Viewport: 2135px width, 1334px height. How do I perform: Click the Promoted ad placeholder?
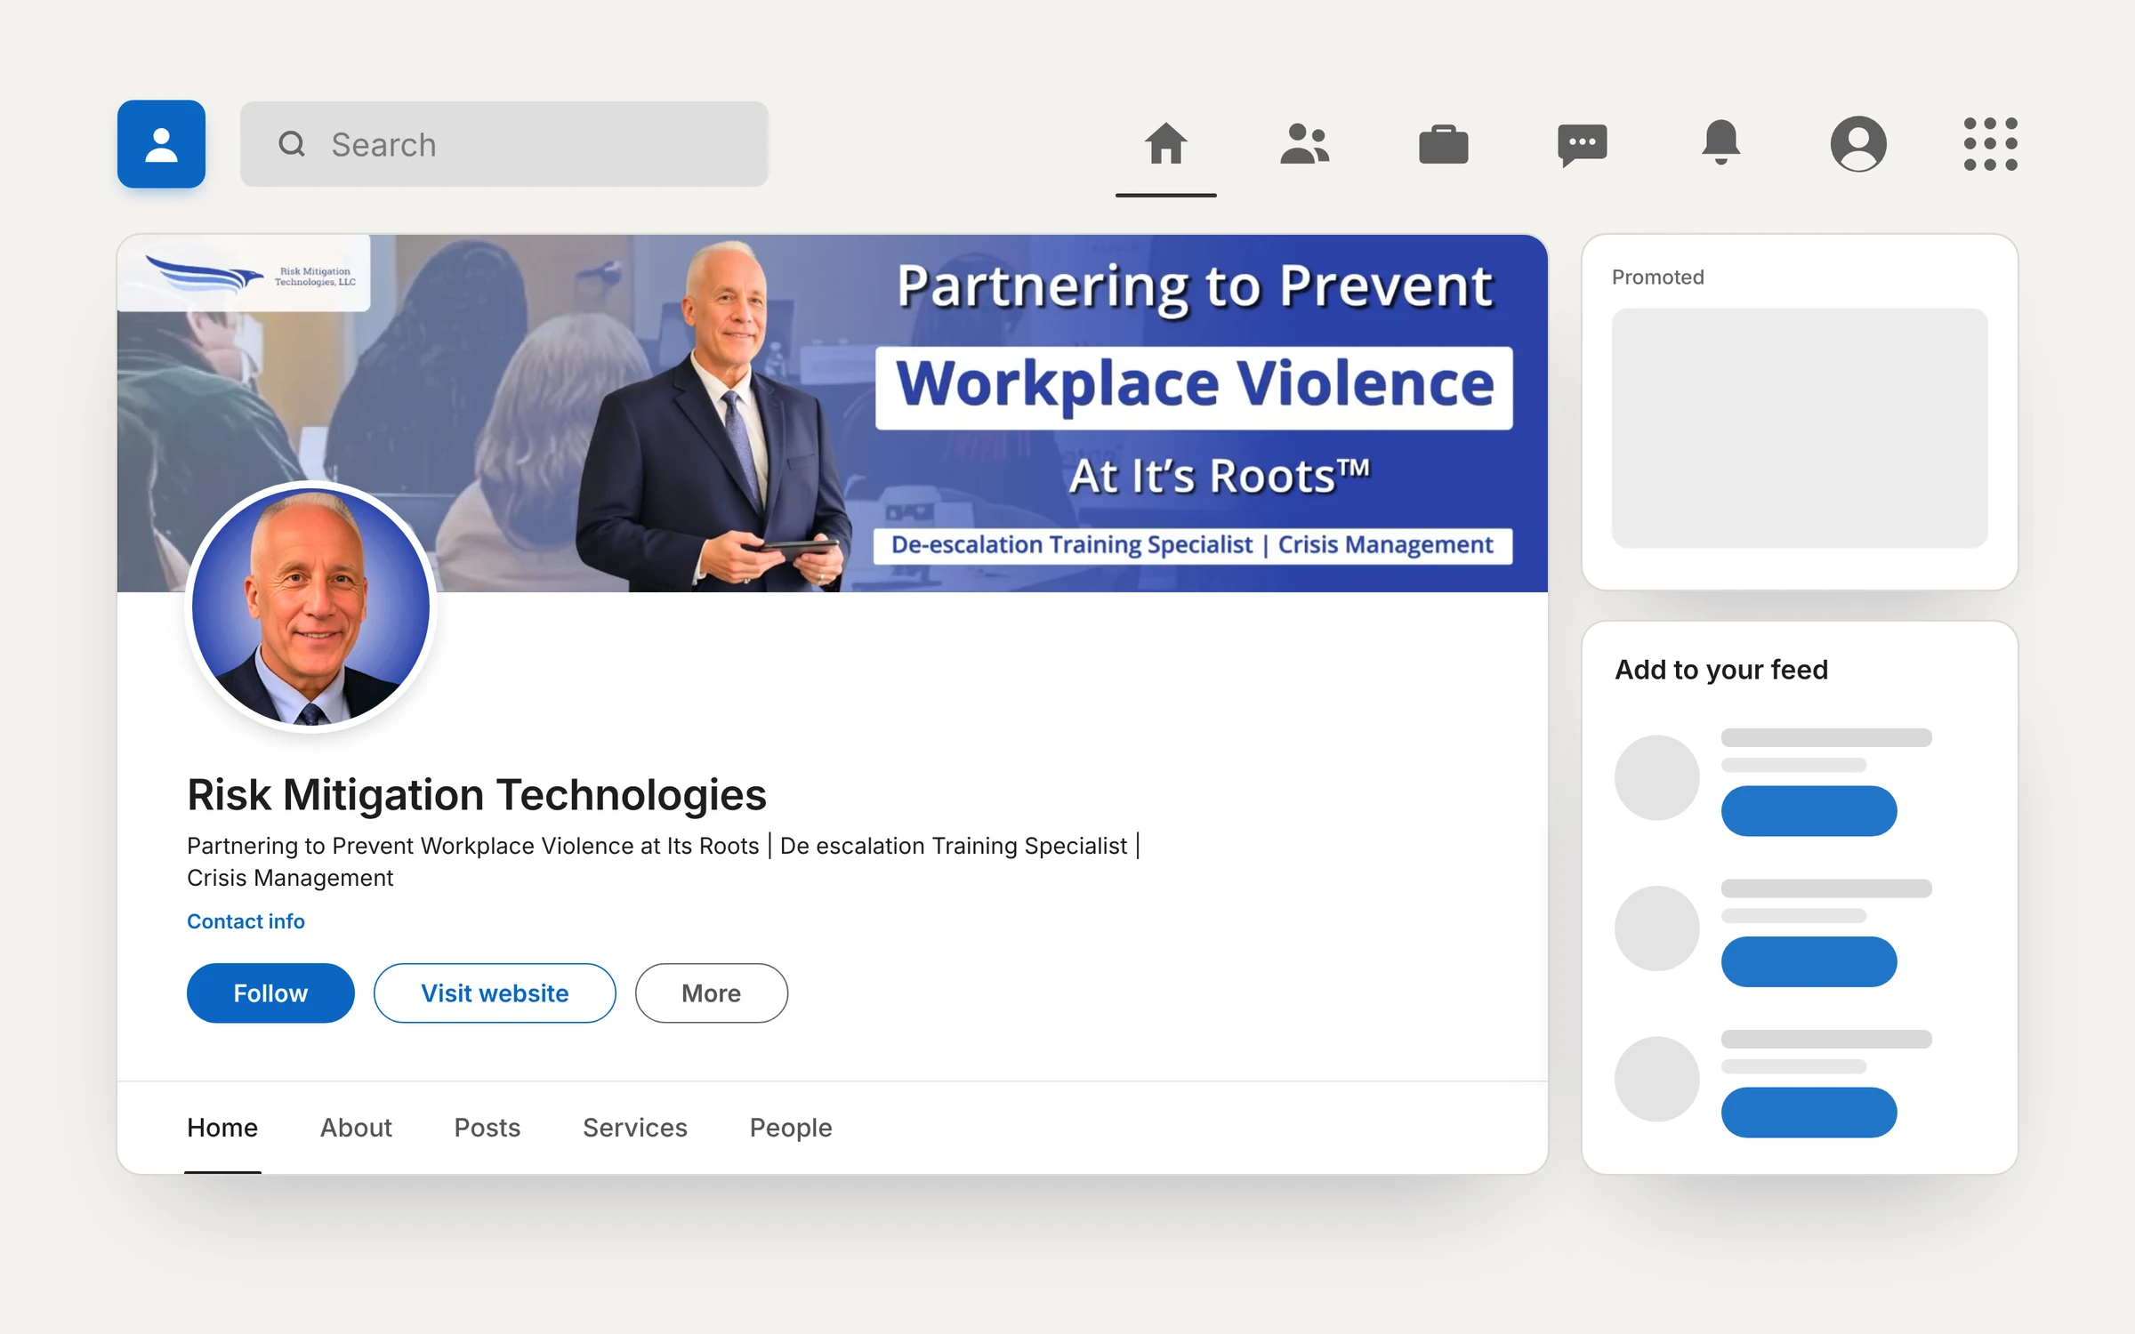point(1800,428)
